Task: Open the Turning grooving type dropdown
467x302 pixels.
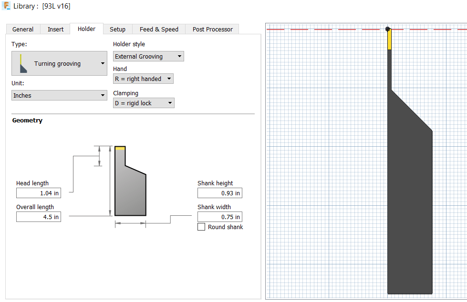Action: click(x=59, y=63)
